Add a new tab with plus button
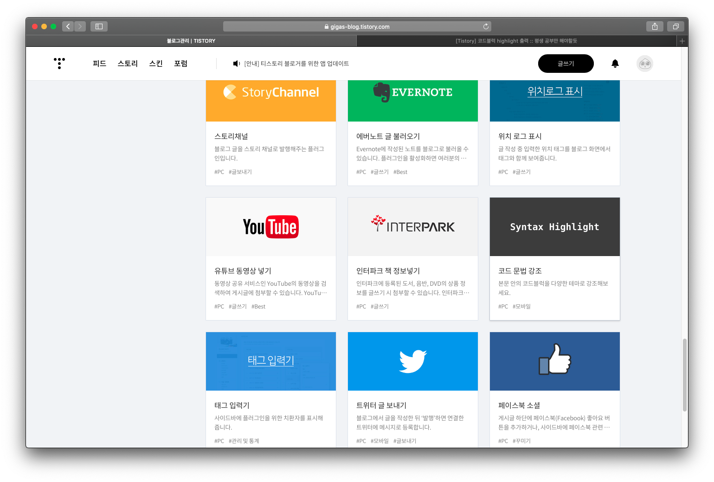 [682, 41]
